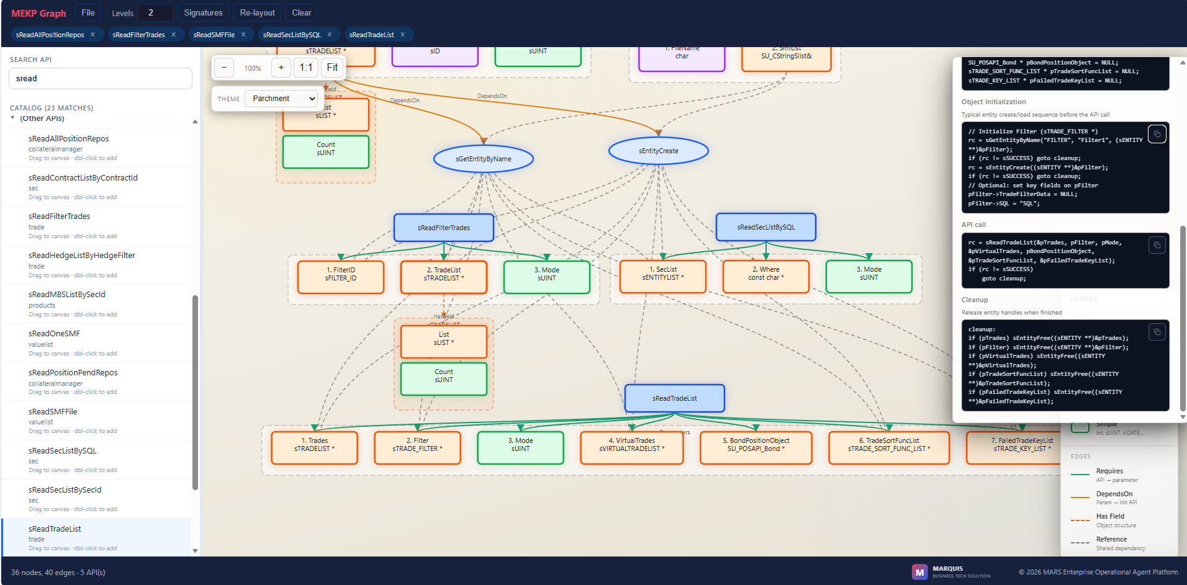Select sReadOneSMF in the catalog
Image resolution: width=1187 pixels, height=585 pixels.
96,343
